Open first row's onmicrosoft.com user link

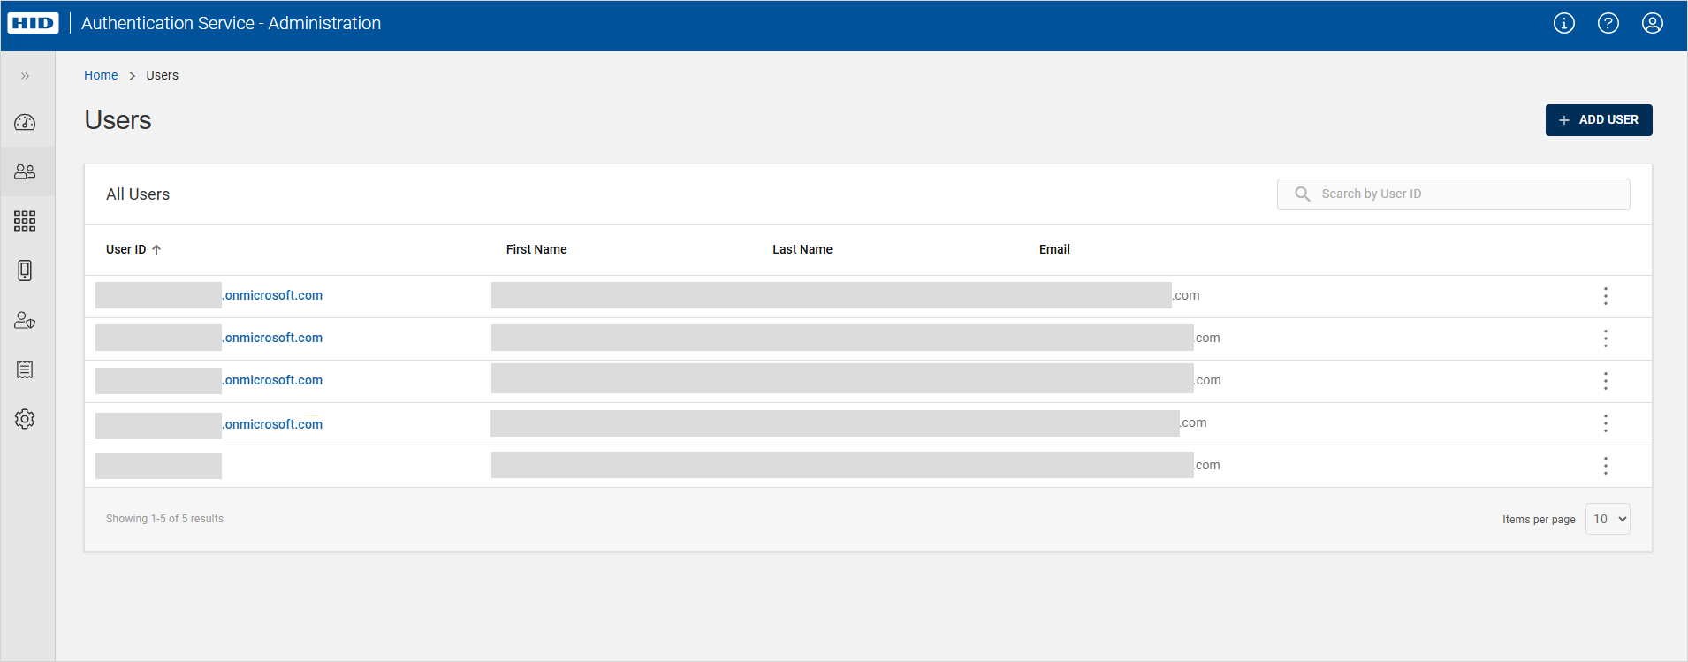272,295
